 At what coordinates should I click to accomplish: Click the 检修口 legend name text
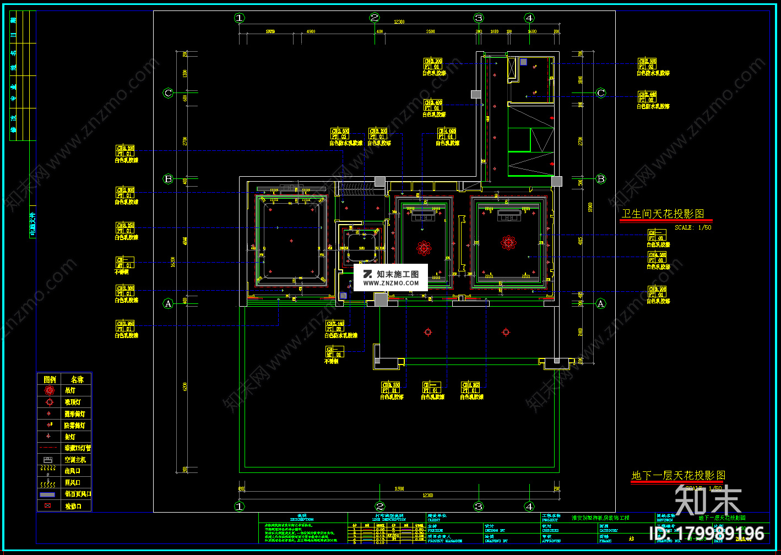click(73, 506)
